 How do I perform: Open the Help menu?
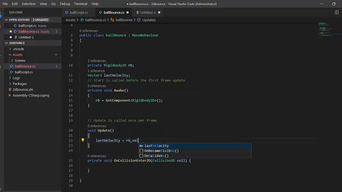[x=95, y=4]
